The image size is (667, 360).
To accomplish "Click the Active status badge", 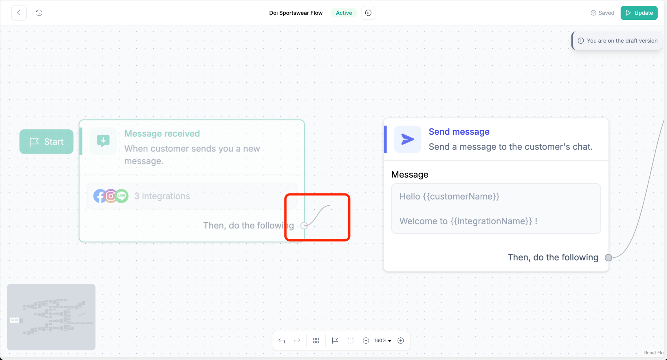I will 344,13.
